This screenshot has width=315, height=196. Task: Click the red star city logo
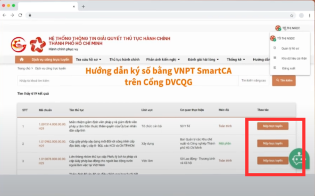pyautogui.click(x=38, y=44)
